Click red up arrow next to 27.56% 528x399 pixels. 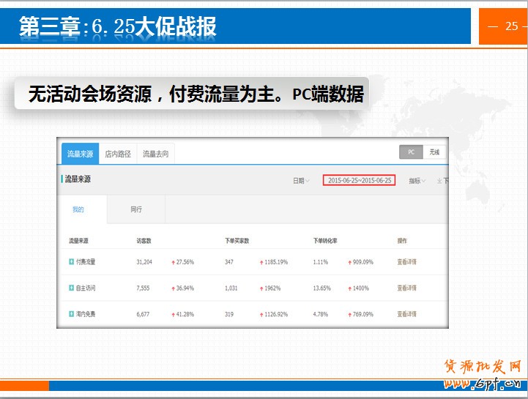click(x=173, y=261)
